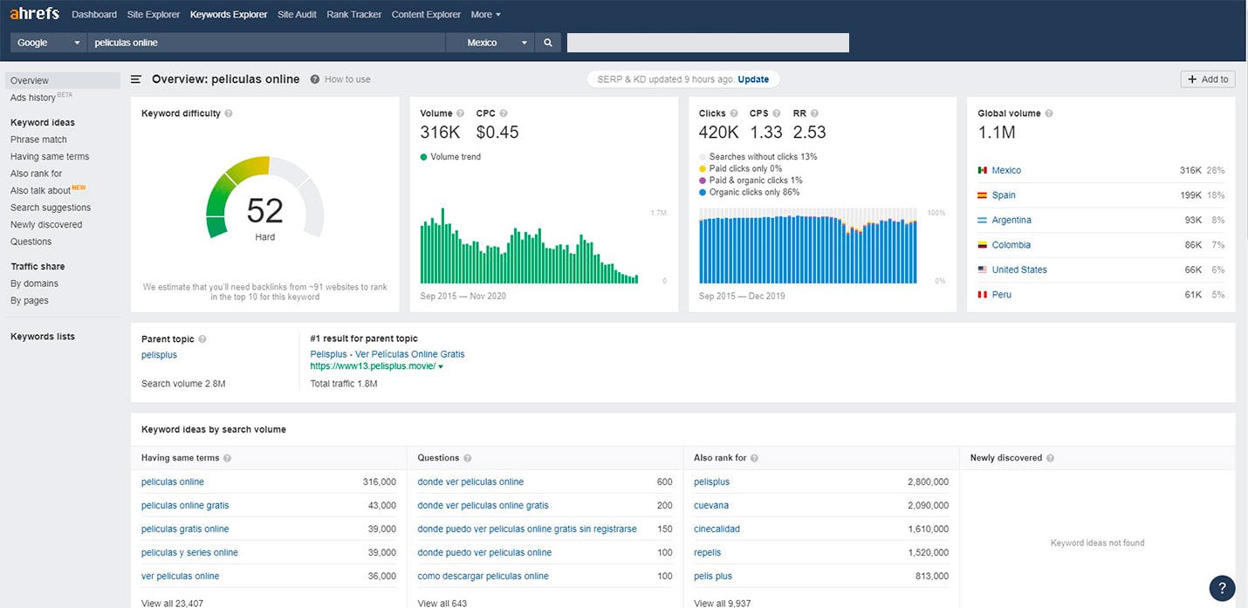Open Site Explorer from the top navigation

coord(153,14)
